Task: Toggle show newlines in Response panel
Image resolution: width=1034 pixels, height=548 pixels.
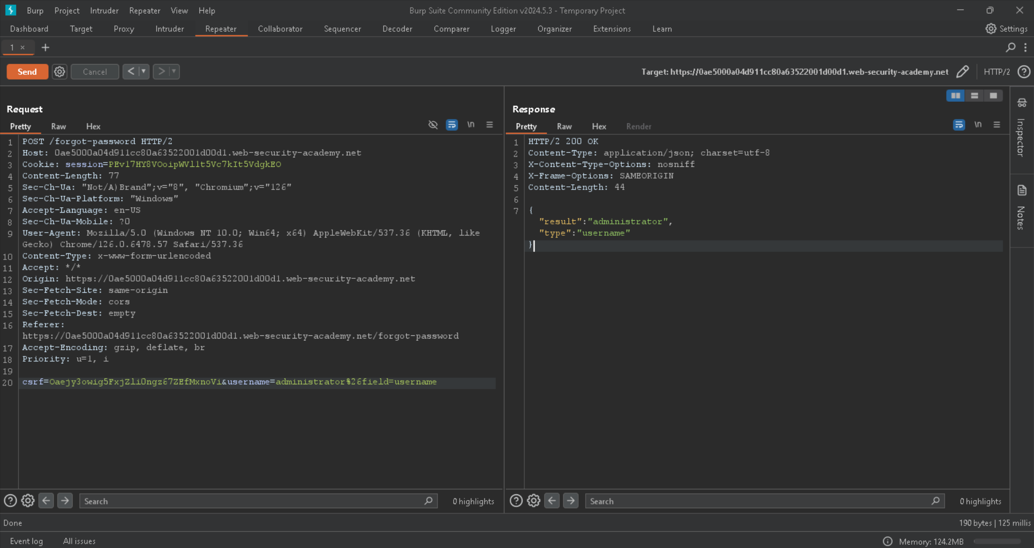Action: [977, 125]
